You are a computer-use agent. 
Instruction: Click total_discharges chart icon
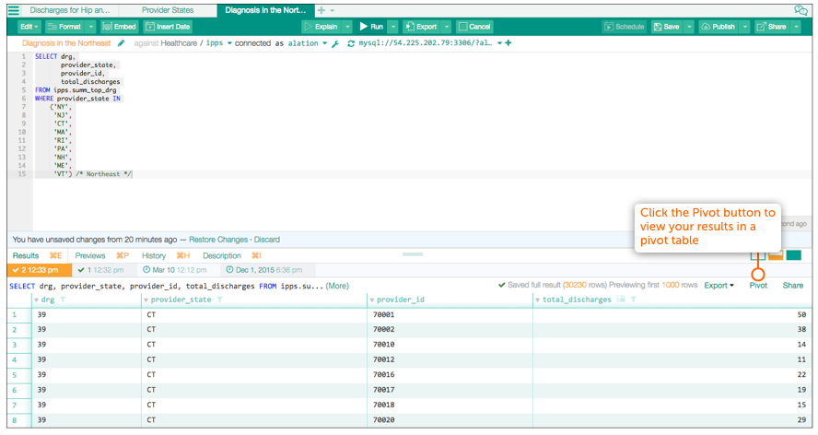coord(621,300)
